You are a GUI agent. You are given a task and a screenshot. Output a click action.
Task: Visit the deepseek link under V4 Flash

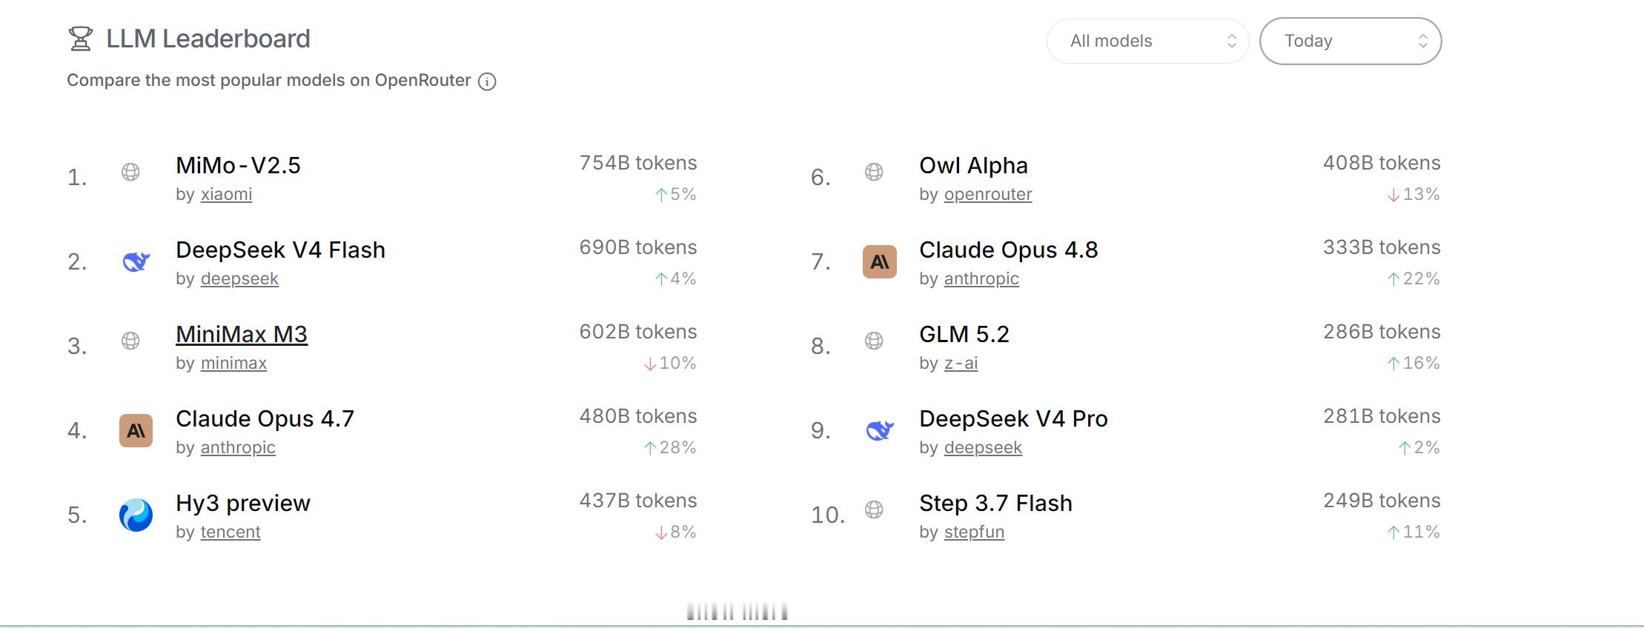click(x=239, y=278)
